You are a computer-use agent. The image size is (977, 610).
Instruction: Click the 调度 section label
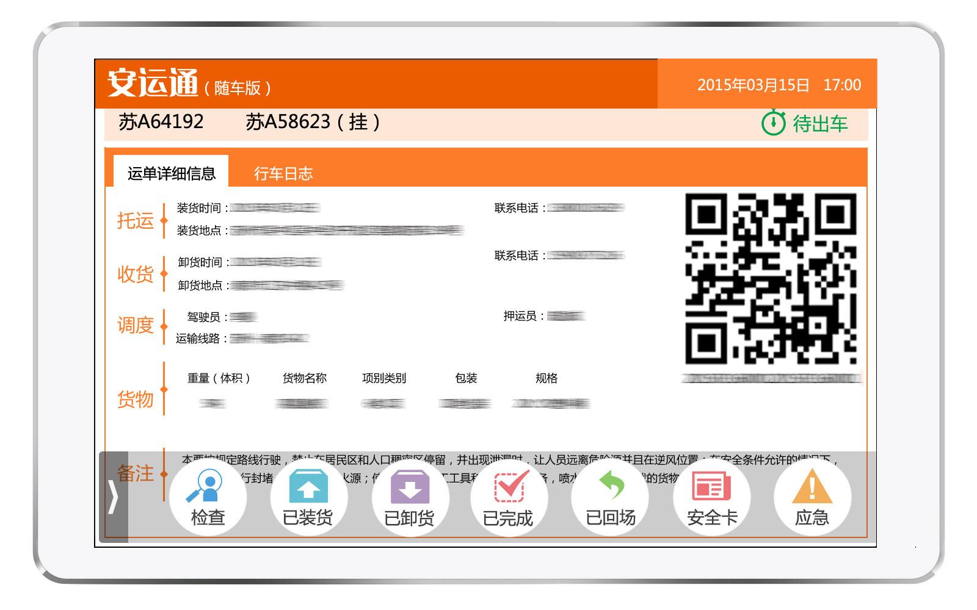(135, 325)
